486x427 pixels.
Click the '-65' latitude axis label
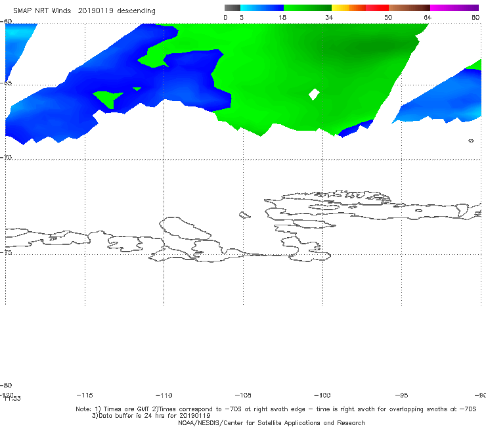coord(6,83)
